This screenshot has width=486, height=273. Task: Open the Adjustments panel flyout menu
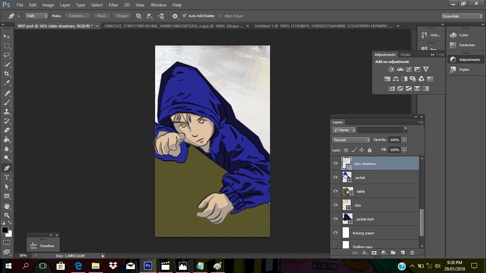[x=441, y=55]
